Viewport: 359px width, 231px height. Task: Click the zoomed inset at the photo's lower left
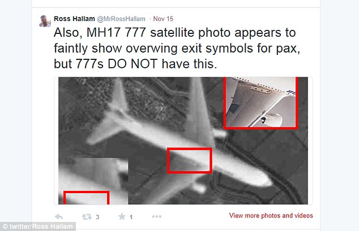93,181
